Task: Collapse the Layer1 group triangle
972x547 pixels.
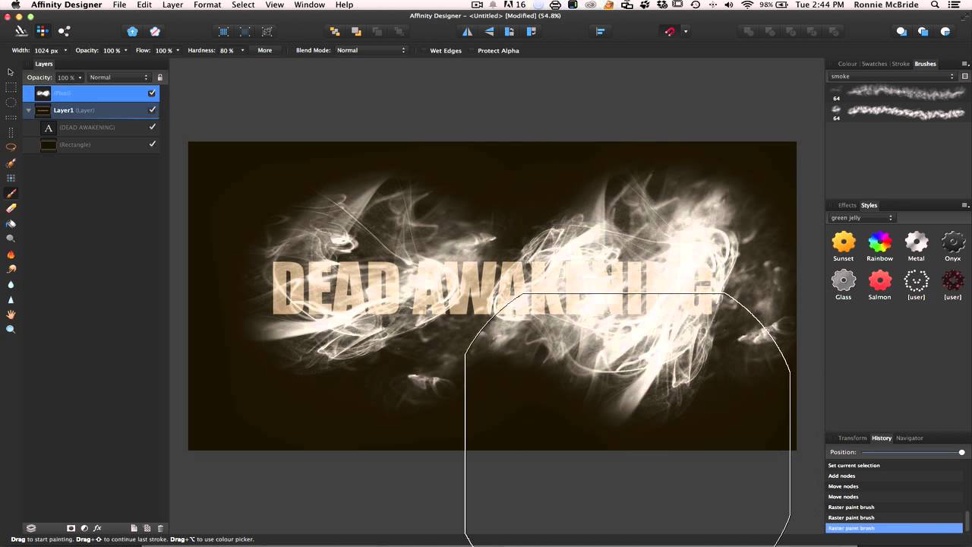Action: (x=29, y=110)
